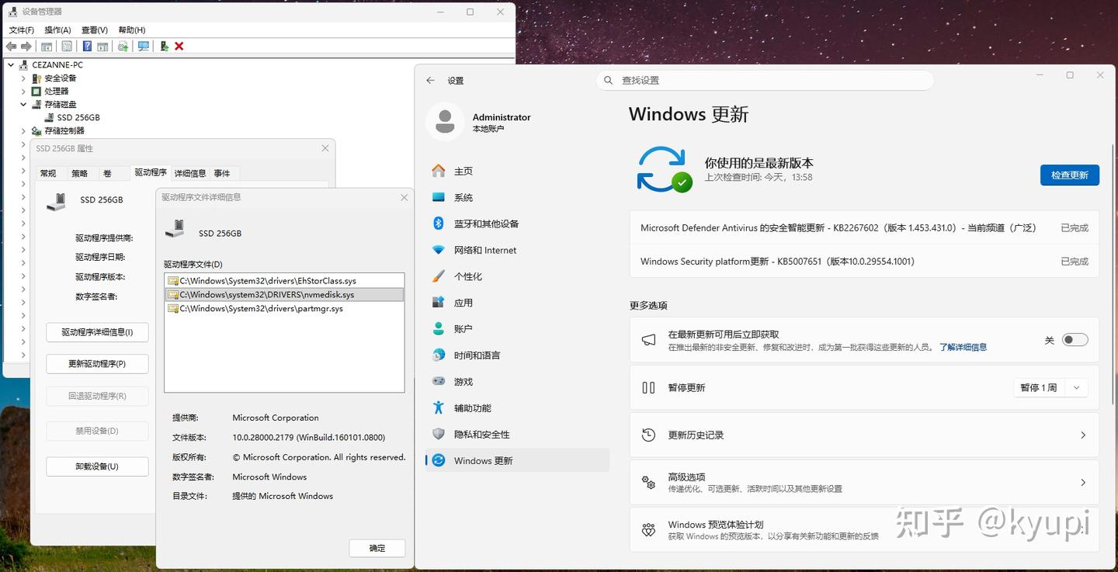1118x572 pixels.
Task: Open 个性化 in the Settings sidebar
Action: click(517, 276)
